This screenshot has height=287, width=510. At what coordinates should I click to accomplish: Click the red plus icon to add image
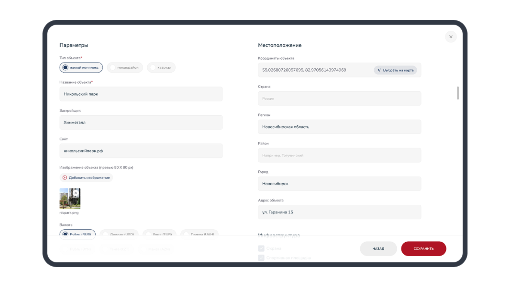pos(65,178)
